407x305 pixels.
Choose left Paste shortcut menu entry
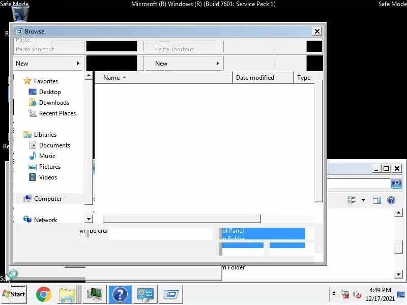tap(35, 49)
